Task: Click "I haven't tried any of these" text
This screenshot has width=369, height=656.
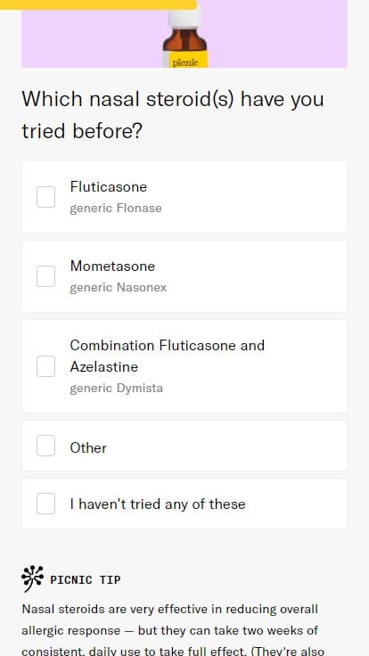Action: (x=158, y=504)
